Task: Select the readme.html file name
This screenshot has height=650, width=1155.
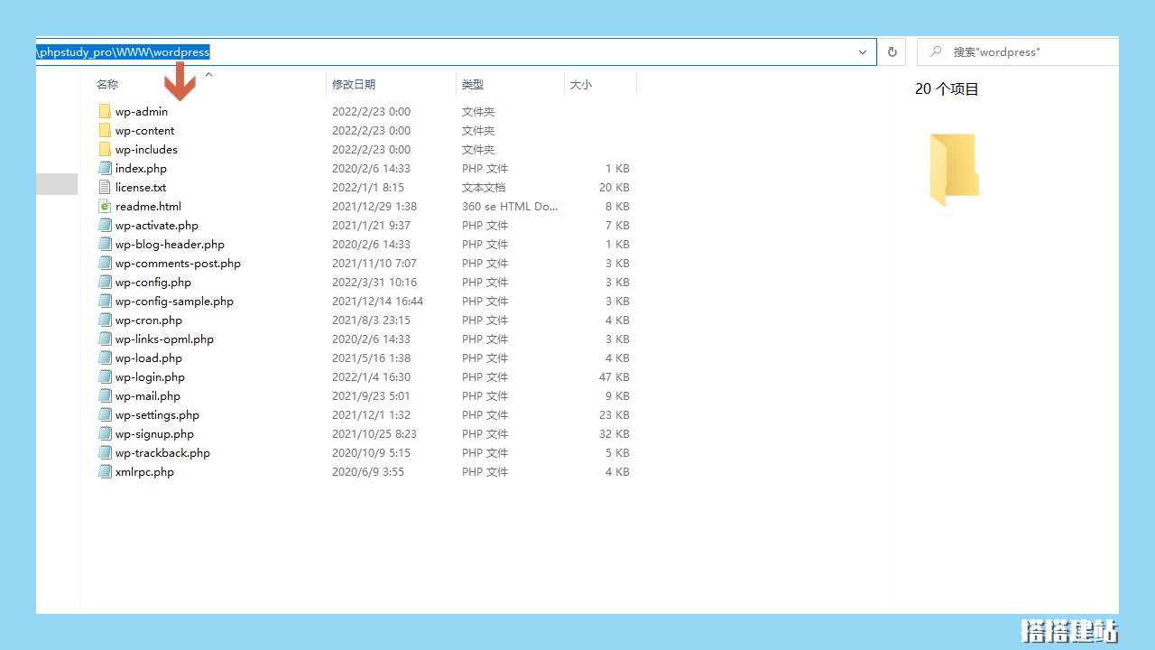Action: pyautogui.click(x=148, y=207)
